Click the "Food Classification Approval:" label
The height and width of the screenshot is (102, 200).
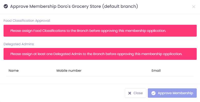27,21
